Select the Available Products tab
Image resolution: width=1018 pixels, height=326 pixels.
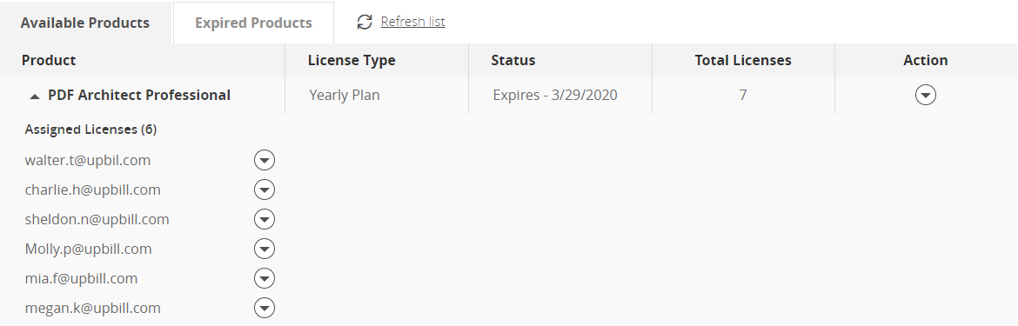[x=85, y=23]
